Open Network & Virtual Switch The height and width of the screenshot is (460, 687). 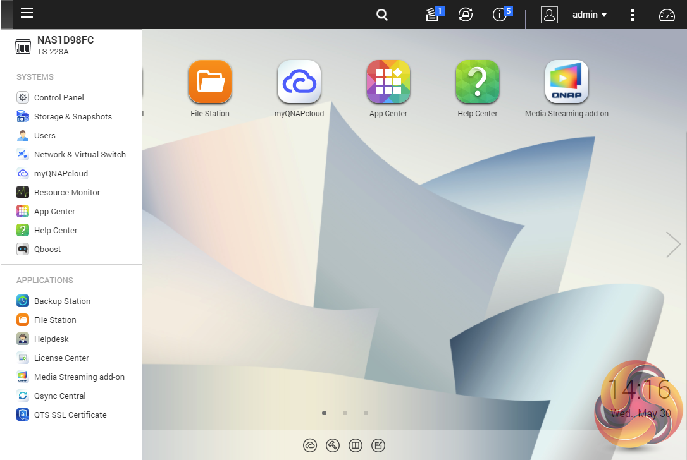point(71,155)
